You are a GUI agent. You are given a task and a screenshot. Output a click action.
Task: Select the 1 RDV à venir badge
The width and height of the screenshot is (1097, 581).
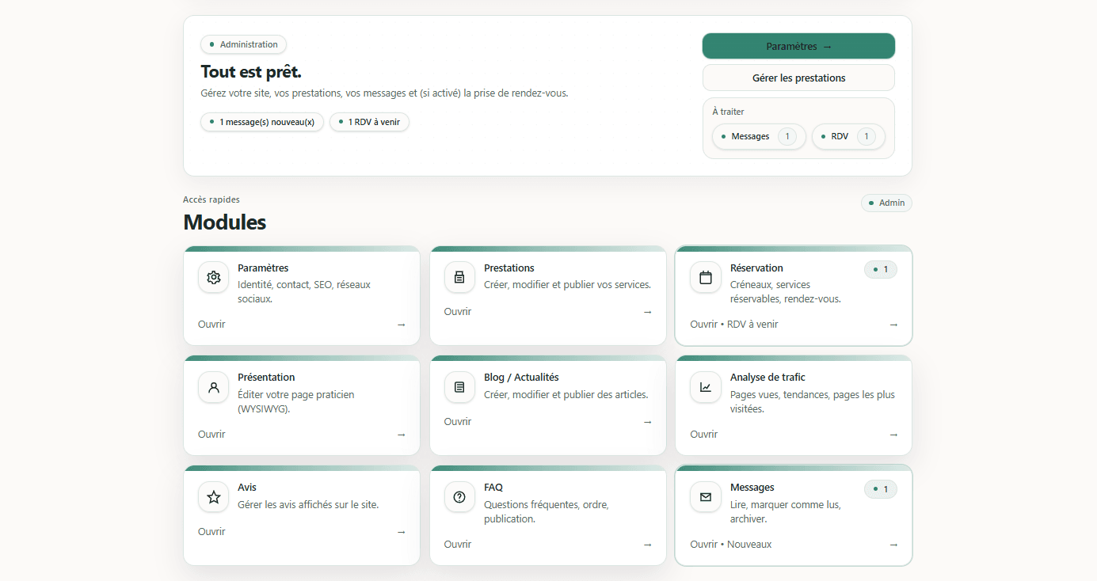point(369,122)
